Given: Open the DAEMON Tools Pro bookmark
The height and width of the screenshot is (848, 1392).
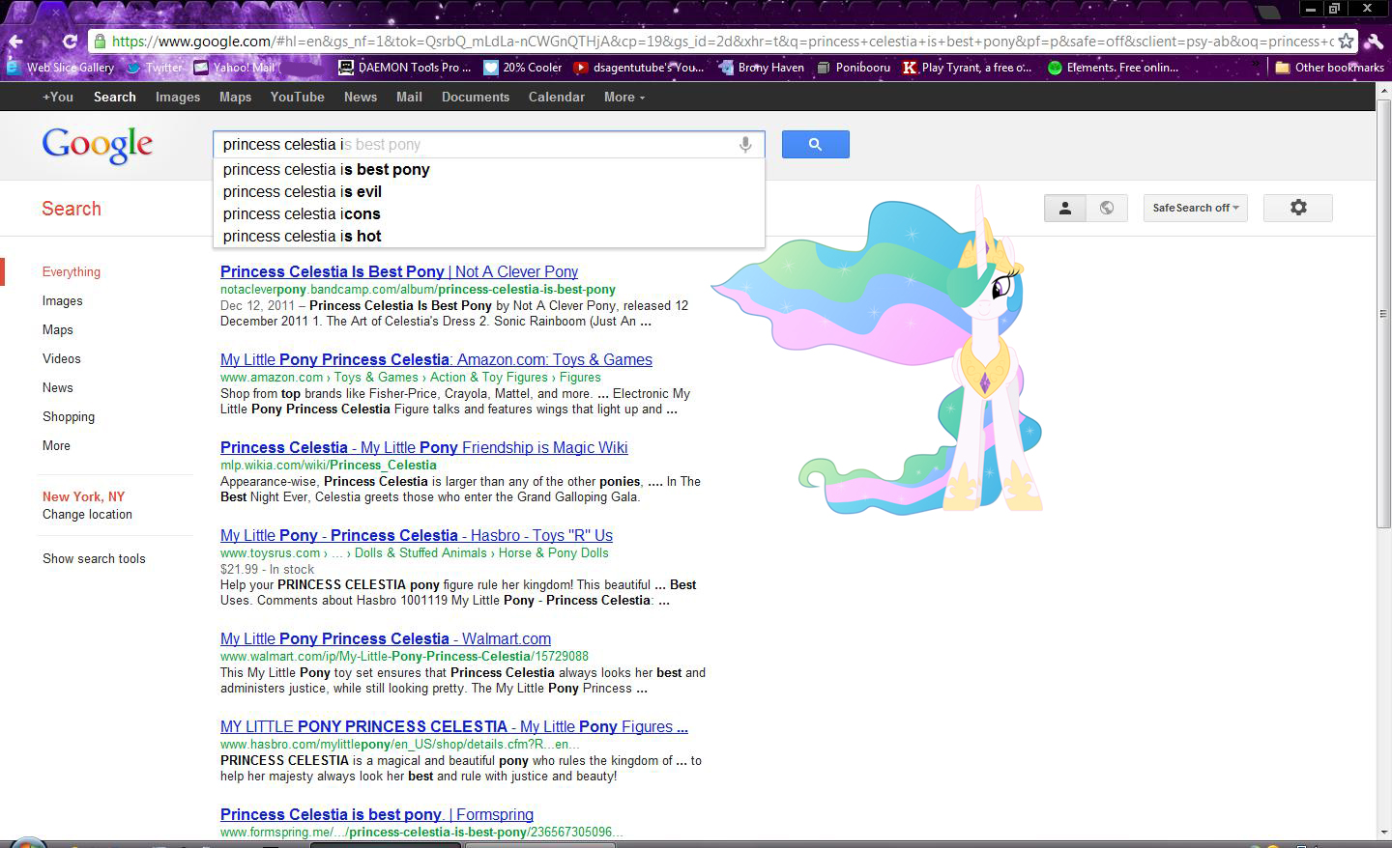Looking at the screenshot, I should pyautogui.click(x=405, y=68).
